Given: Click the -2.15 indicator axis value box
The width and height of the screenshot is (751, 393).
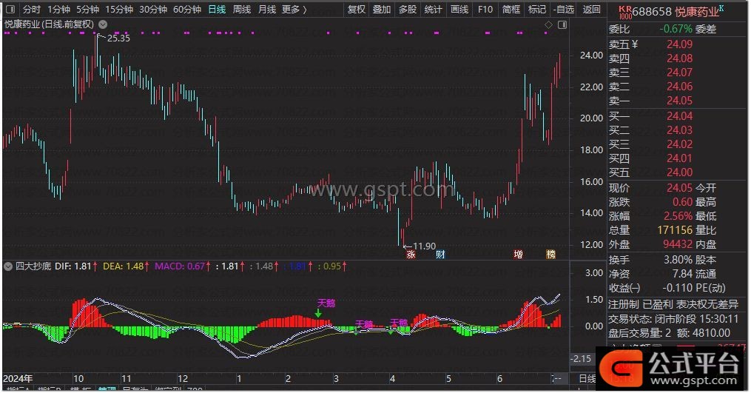Looking at the screenshot, I should coord(581,358).
